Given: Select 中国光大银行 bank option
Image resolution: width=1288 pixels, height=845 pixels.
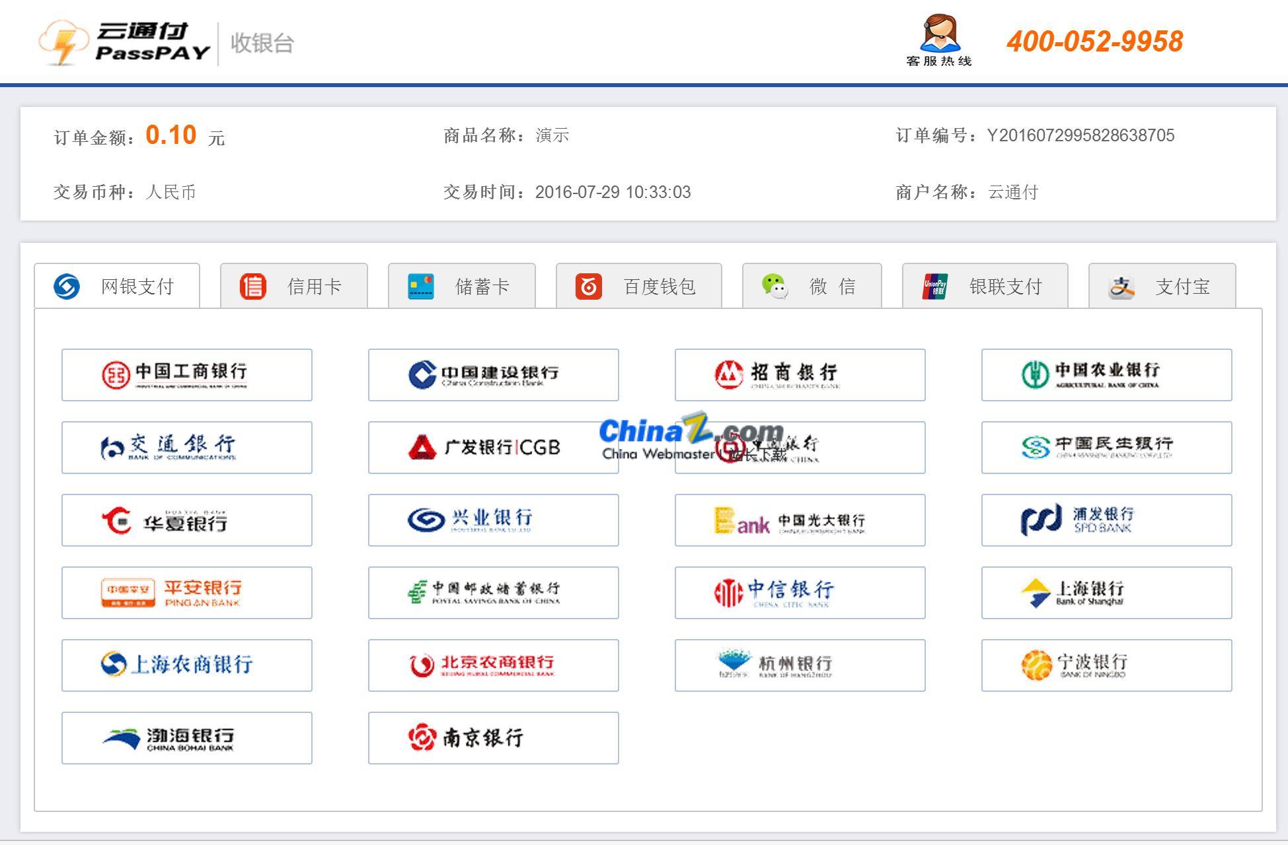Looking at the screenshot, I should (800, 520).
